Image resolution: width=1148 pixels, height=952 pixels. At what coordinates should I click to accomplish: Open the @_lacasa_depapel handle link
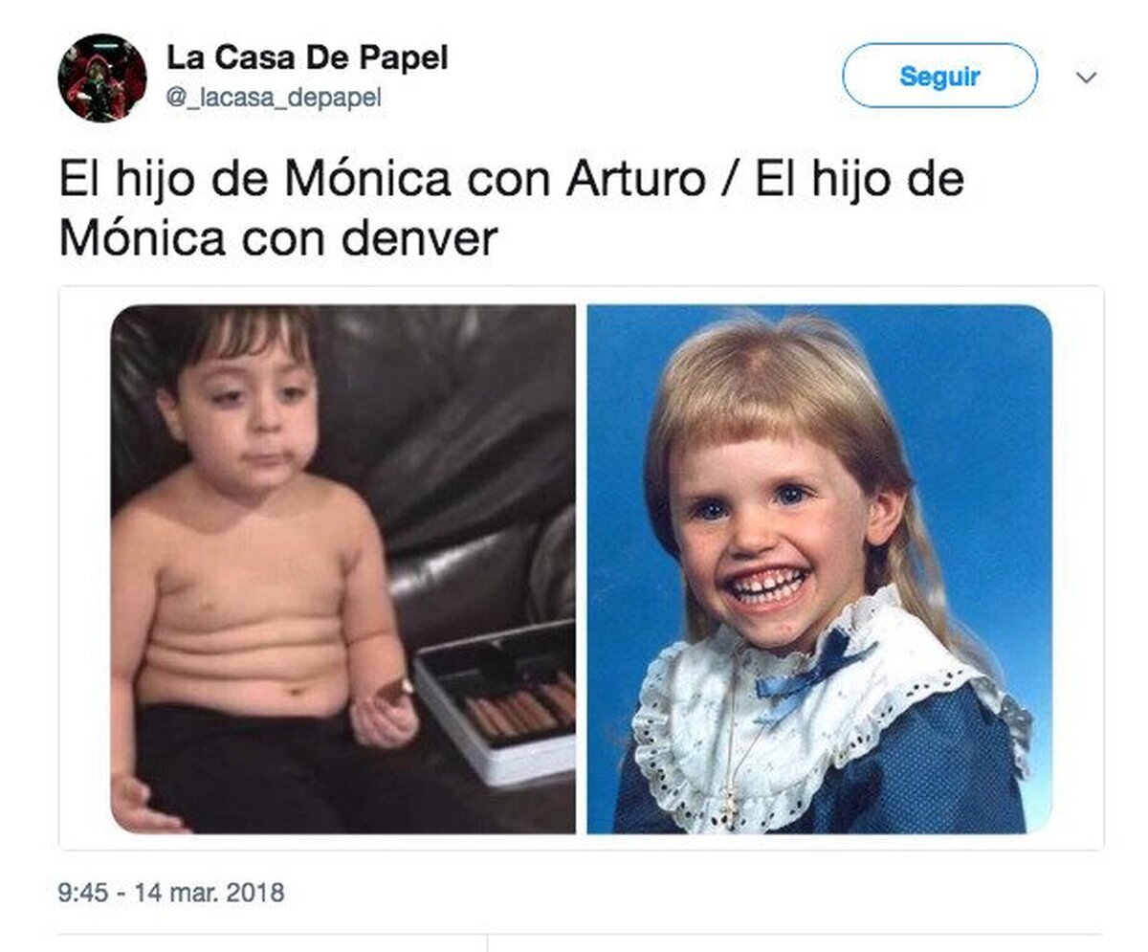point(275,99)
